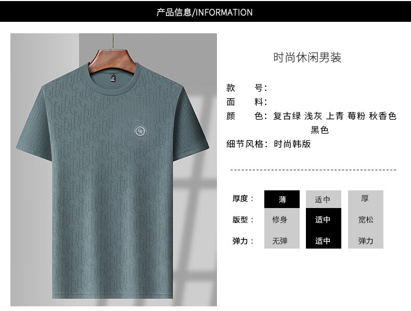Click the 时尚韩版 style text
This screenshot has width=411, height=311.
tap(292, 144)
